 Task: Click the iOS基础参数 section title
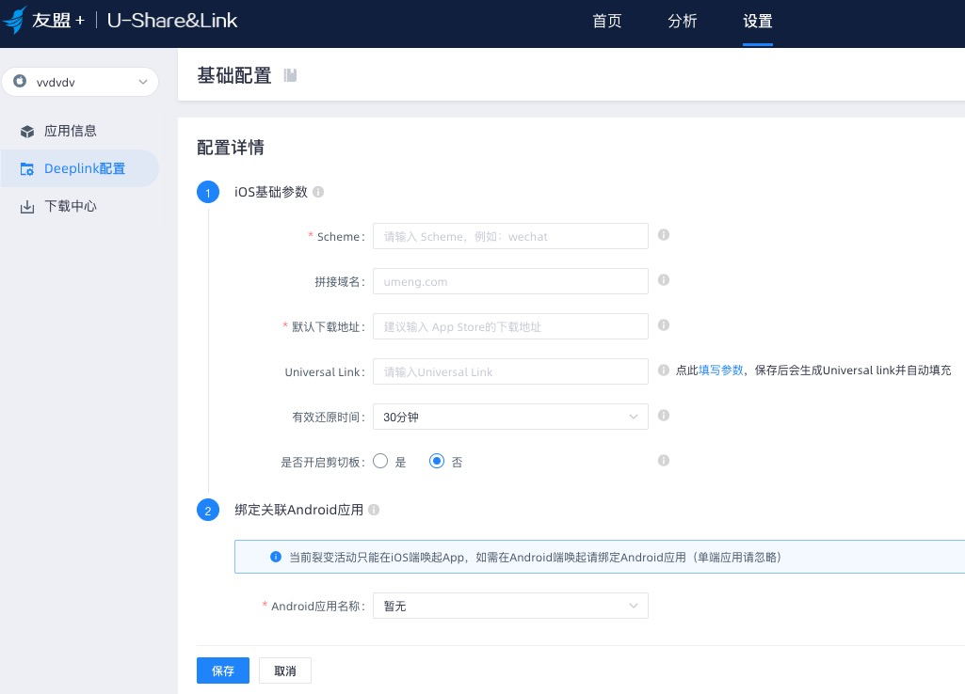coord(271,192)
